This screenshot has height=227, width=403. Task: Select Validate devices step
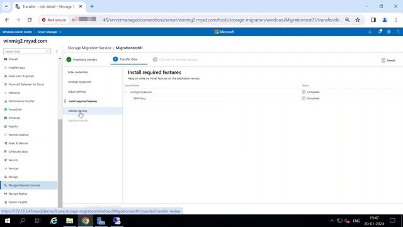coord(77,111)
